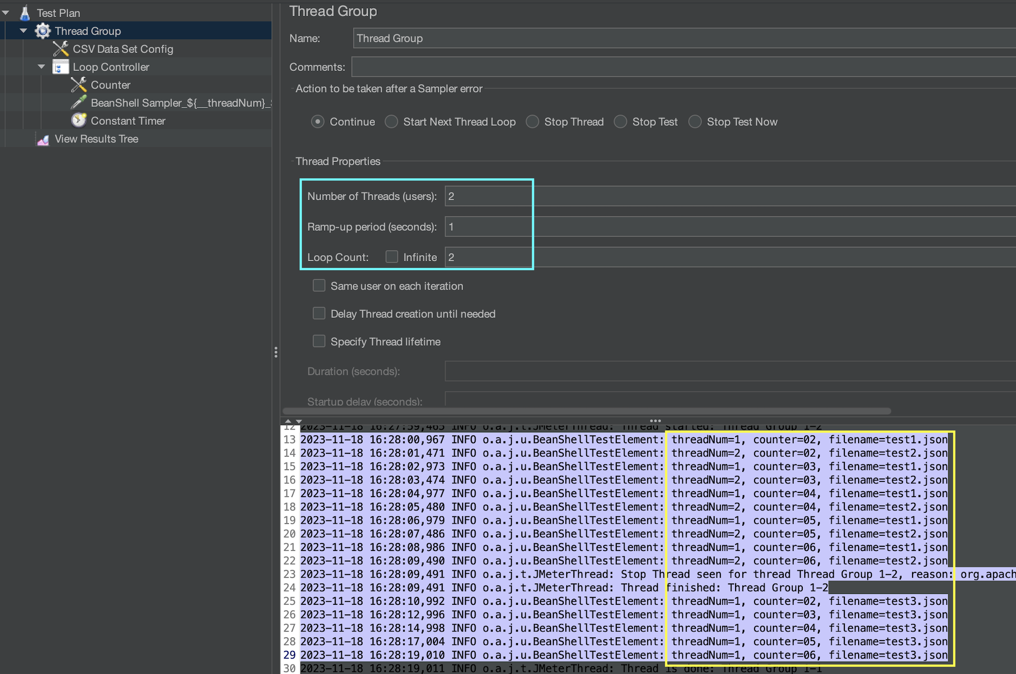Screen dimensions: 1016x674
Task: Click the BeanShell Sampler pipette icon
Action: [79, 102]
